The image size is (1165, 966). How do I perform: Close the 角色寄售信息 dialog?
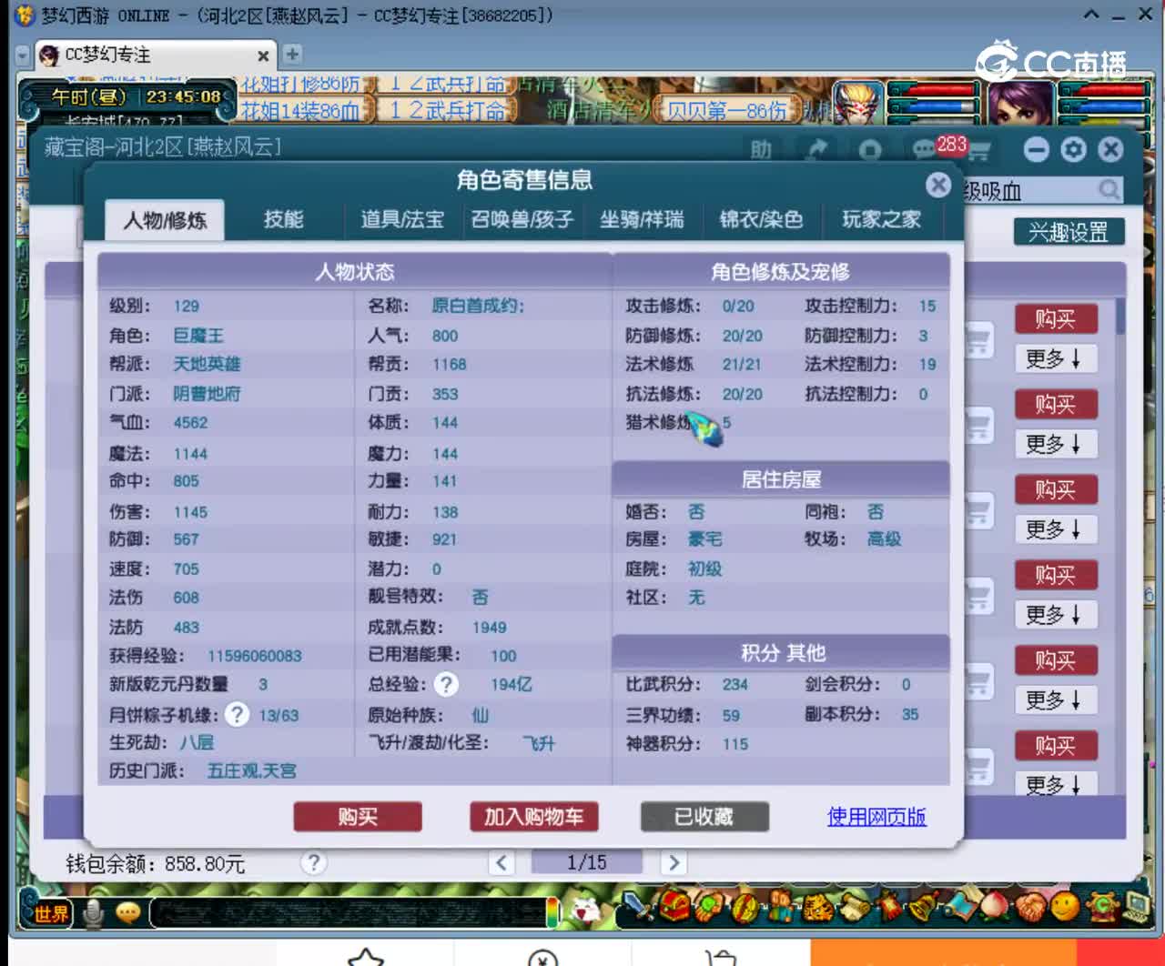pyautogui.click(x=938, y=186)
